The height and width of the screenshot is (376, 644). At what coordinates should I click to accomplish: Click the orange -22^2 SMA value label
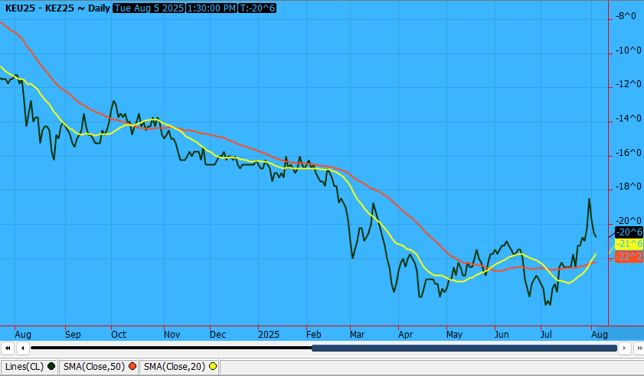pos(628,257)
